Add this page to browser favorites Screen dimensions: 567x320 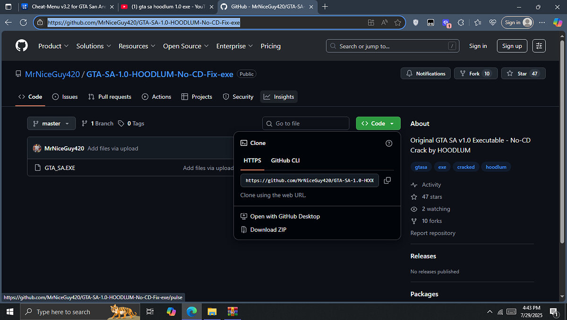(398, 22)
